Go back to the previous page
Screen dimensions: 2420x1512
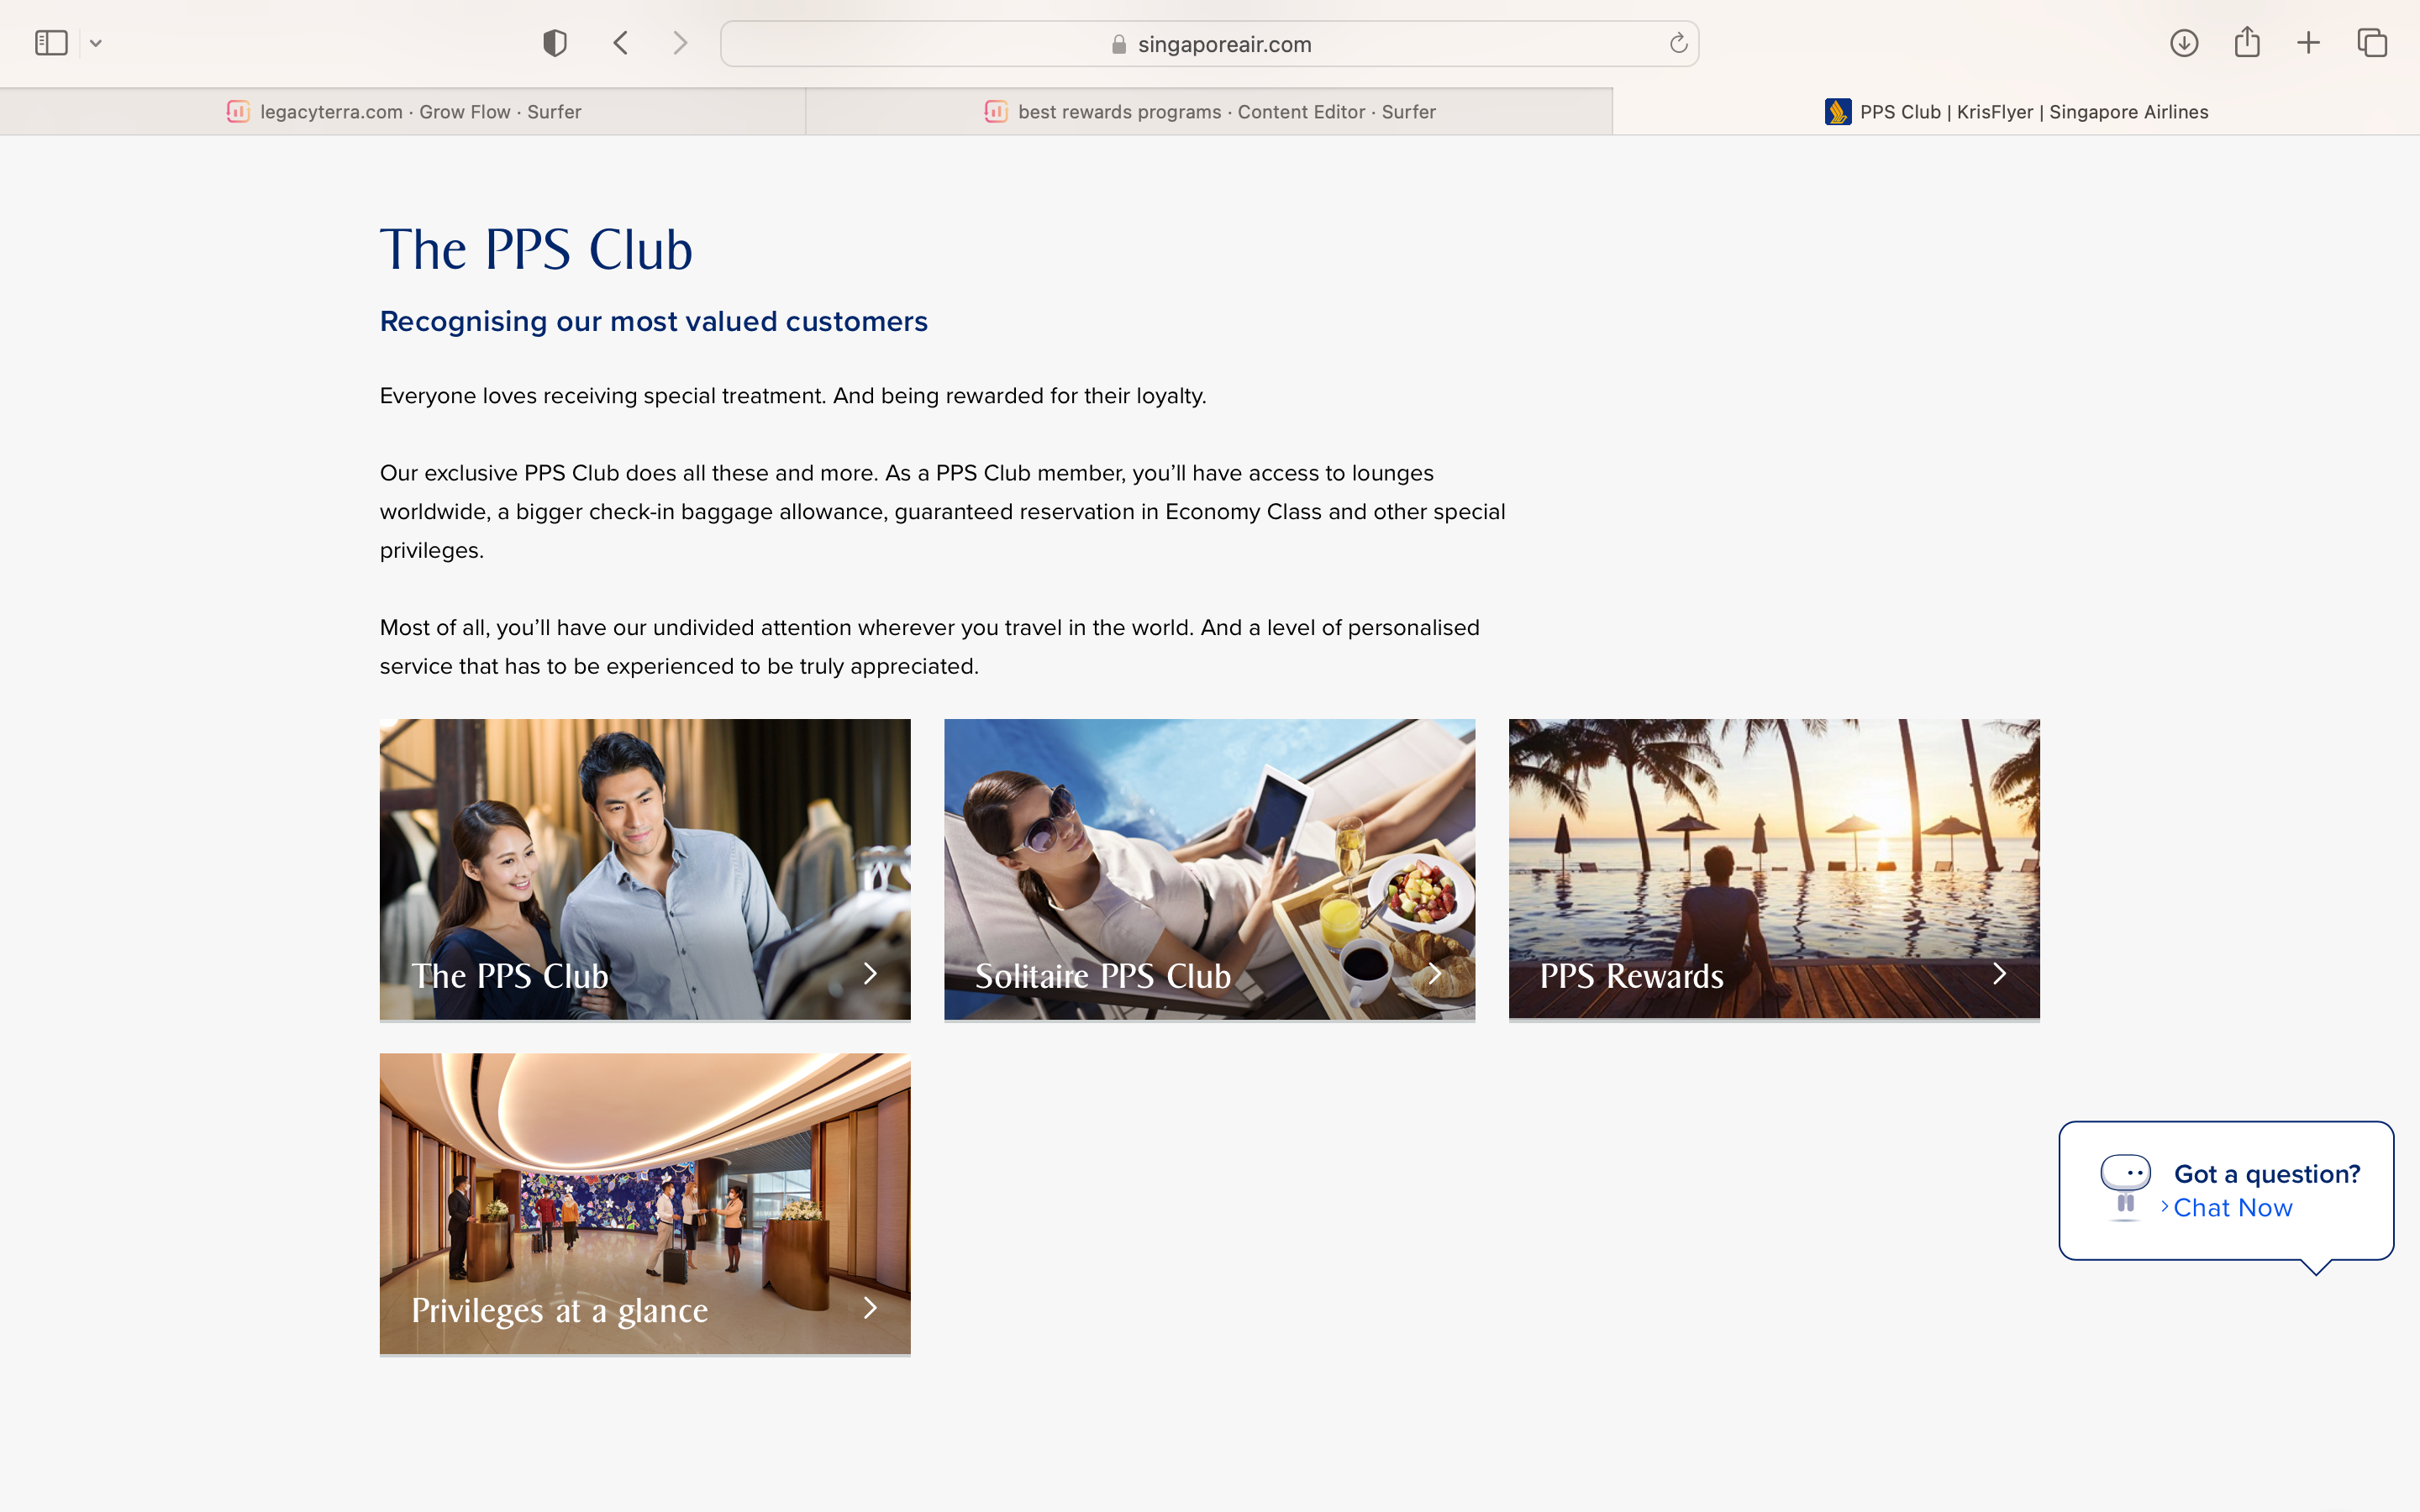(621, 43)
